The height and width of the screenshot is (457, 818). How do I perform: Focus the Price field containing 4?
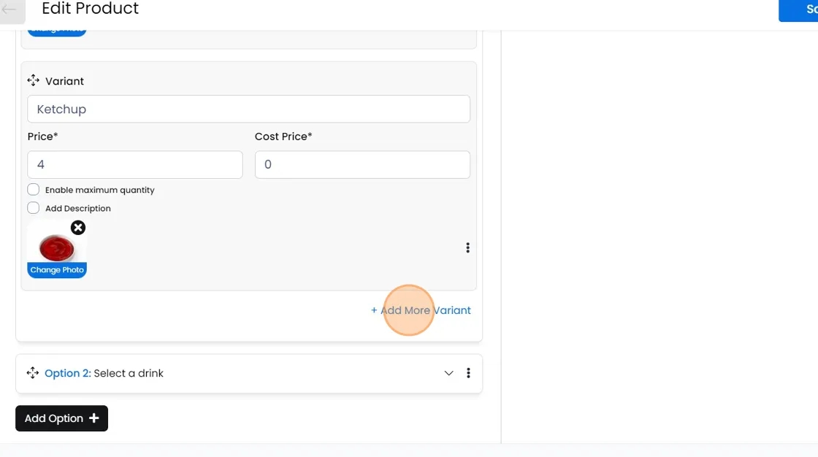pos(134,165)
